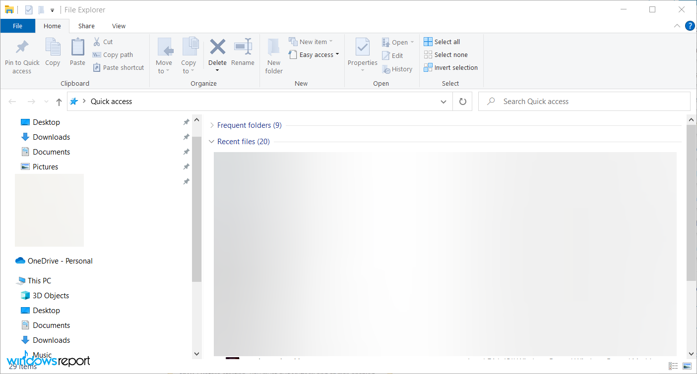Click Select all

coord(442,42)
